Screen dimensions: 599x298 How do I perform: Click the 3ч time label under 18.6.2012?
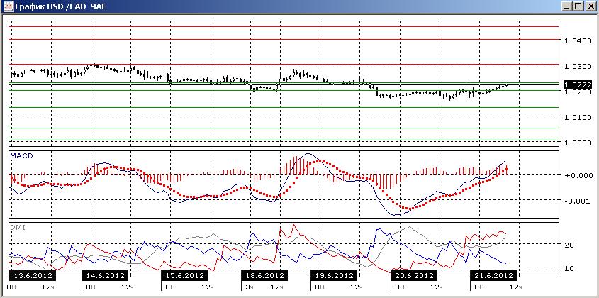[x=248, y=287]
